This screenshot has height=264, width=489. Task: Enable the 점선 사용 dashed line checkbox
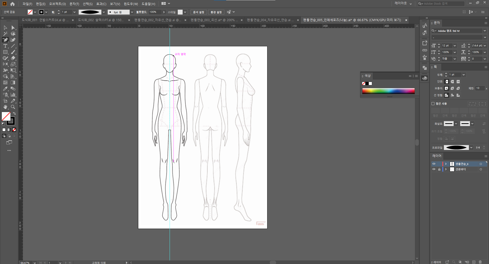(x=433, y=104)
